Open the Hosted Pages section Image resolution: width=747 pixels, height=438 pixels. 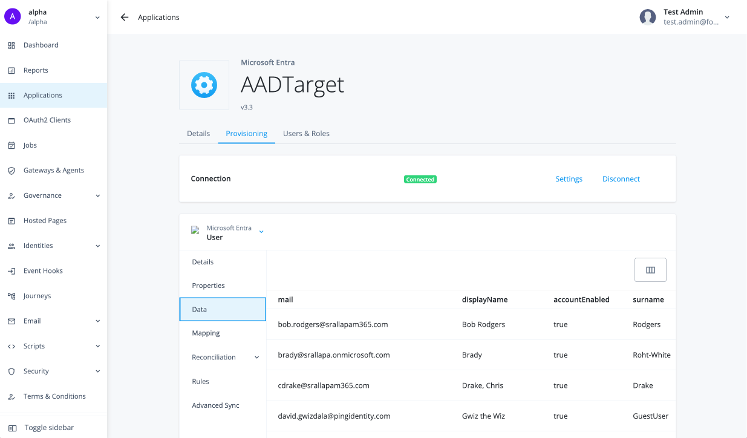(45, 220)
